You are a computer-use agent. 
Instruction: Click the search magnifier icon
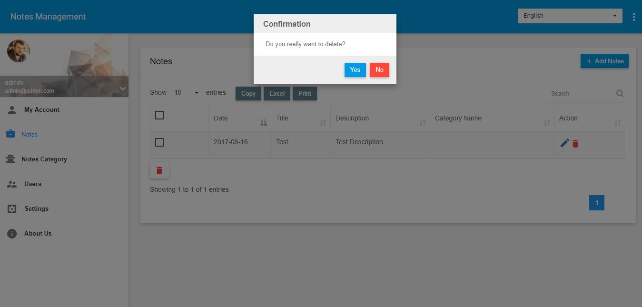[620, 93]
